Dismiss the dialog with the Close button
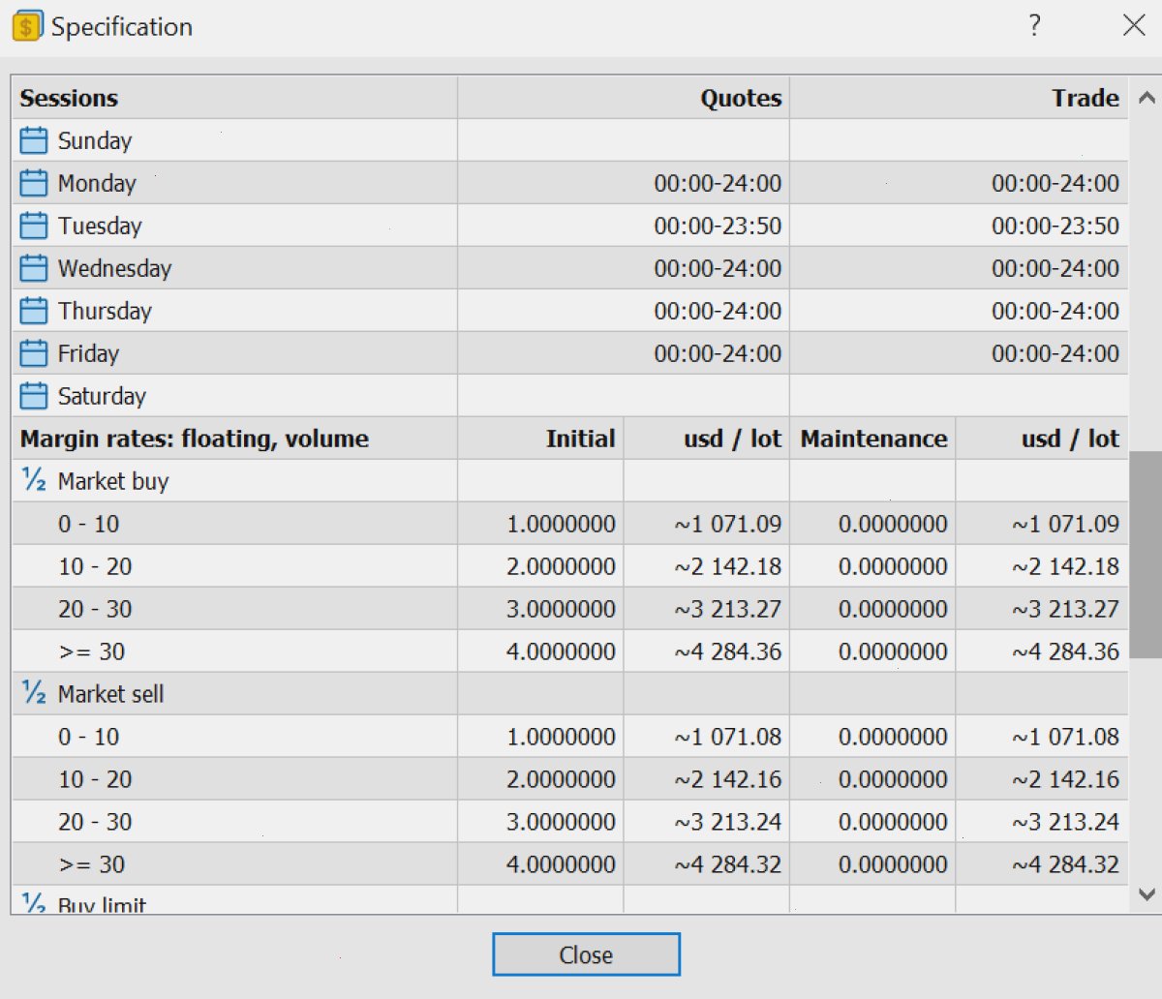1162x999 pixels. [586, 954]
